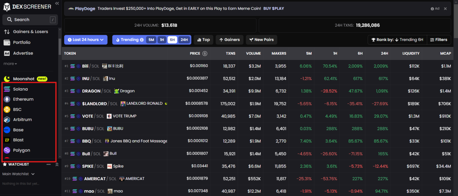458x196 pixels.
Task: Select Polygon chain icon
Action: coord(7,150)
